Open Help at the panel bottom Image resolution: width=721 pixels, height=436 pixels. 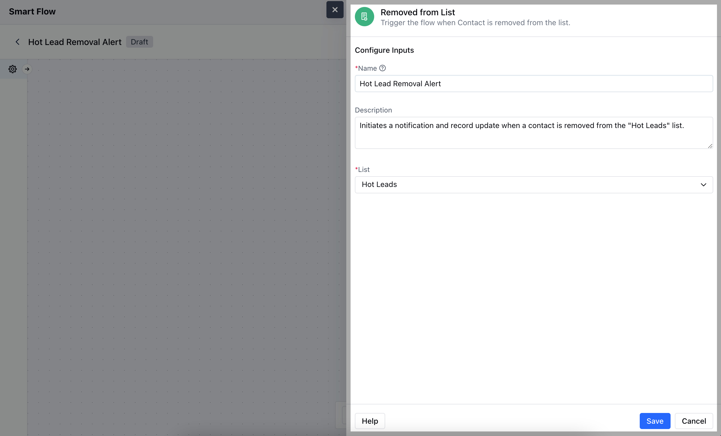click(x=370, y=421)
